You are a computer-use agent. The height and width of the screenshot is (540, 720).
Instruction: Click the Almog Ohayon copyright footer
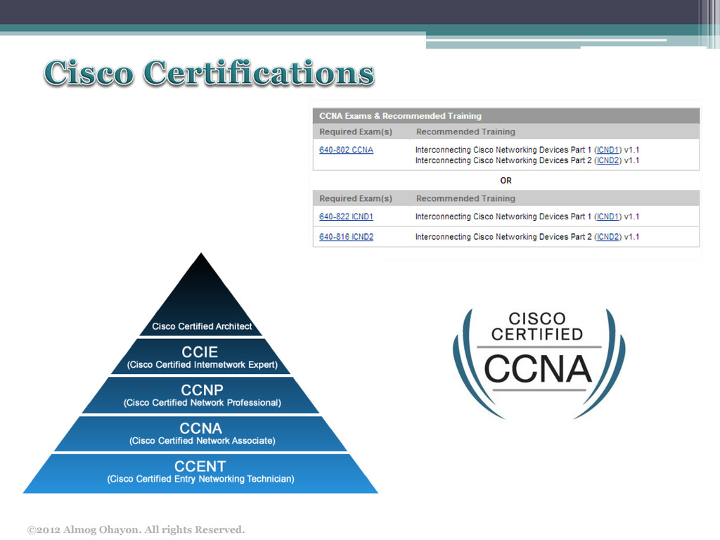click(136, 529)
